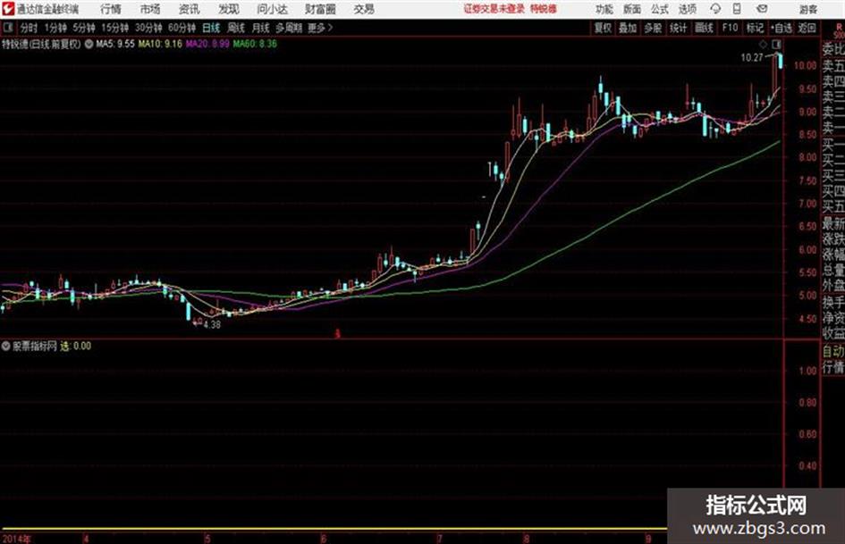Click the 画线 drawing button
The width and height of the screenshot is (845, 544).
click(x=704, y=28)
